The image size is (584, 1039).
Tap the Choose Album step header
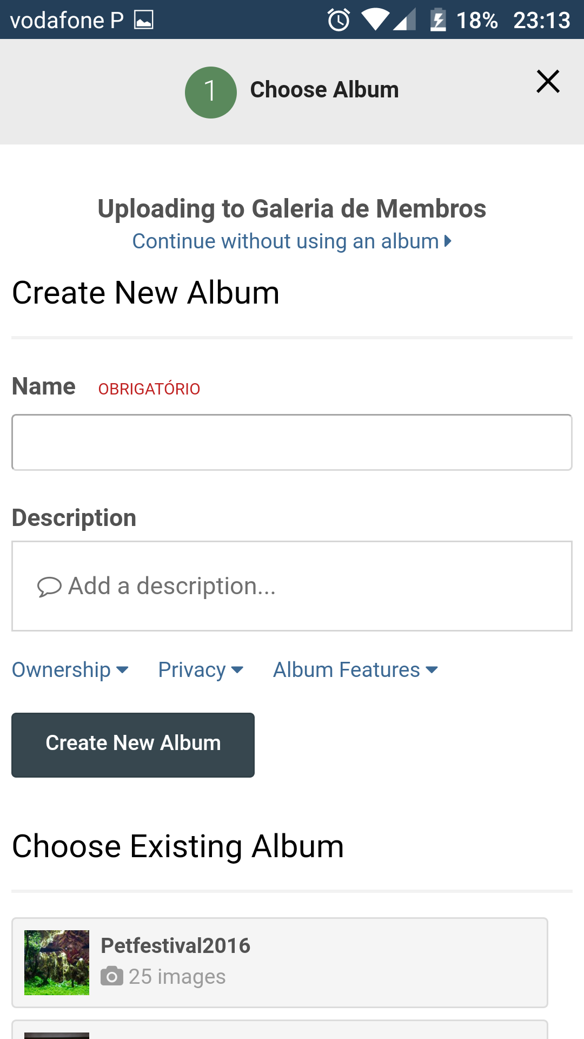click(324, 90)
